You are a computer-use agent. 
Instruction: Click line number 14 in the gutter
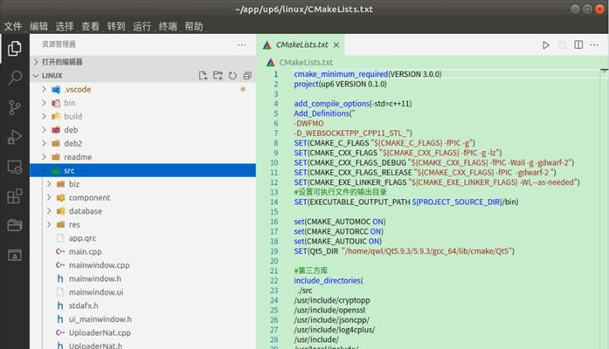[274, 202]
